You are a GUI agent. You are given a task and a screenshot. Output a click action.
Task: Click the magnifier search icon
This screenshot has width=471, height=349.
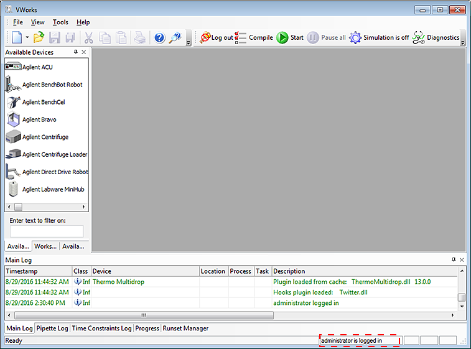point(175,37)
